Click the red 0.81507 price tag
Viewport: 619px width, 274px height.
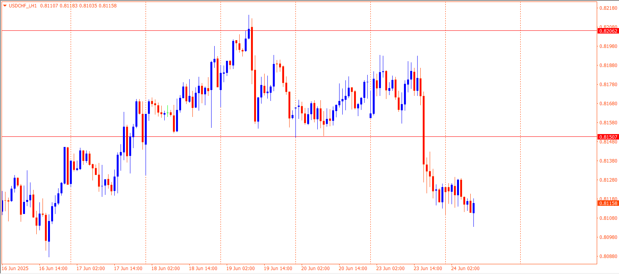point(608,137)
